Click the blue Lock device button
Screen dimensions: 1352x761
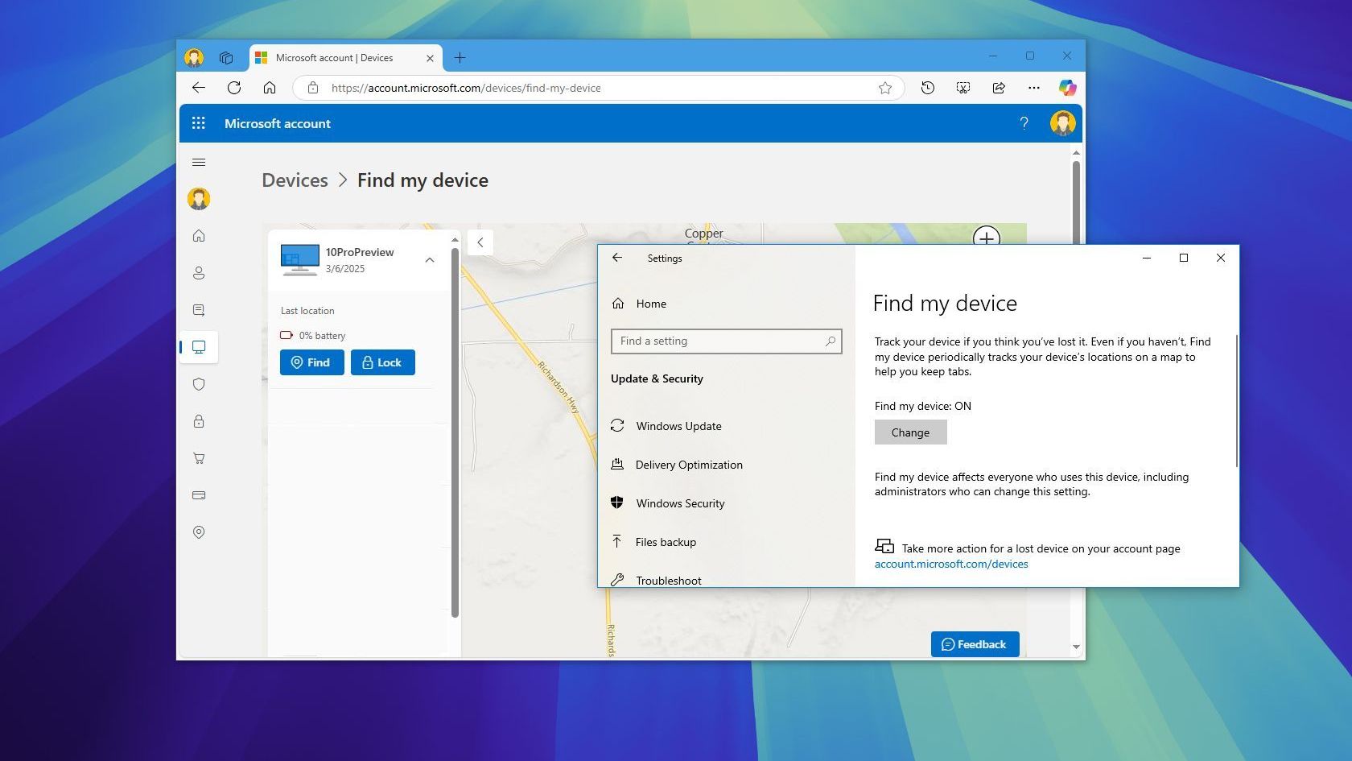click(x=383, y=362)
